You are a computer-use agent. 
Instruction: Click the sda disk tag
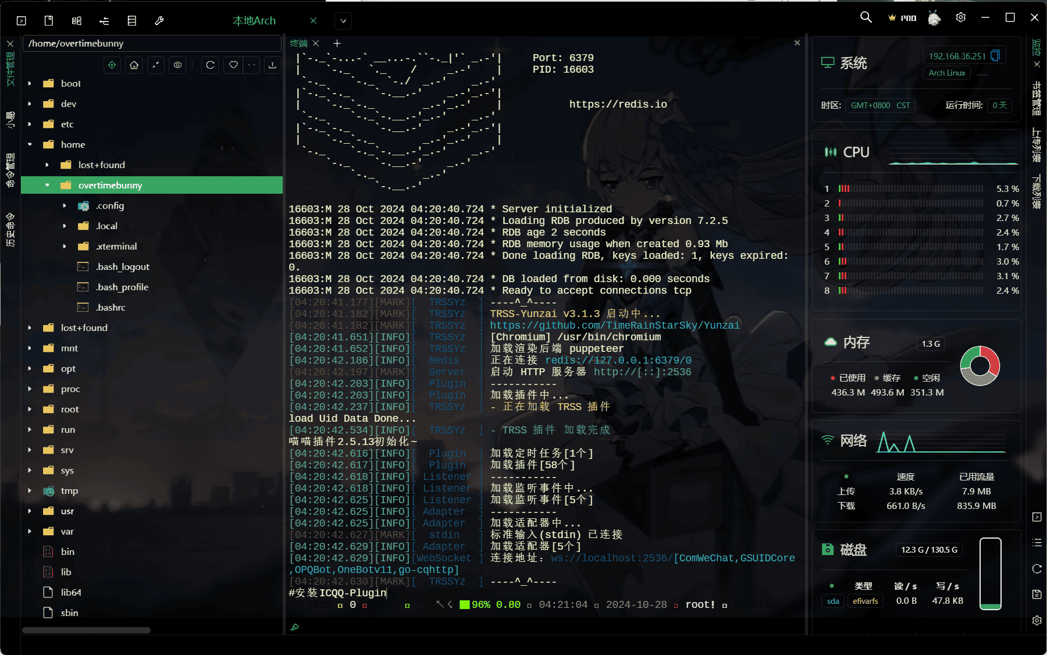click(833, 601)
